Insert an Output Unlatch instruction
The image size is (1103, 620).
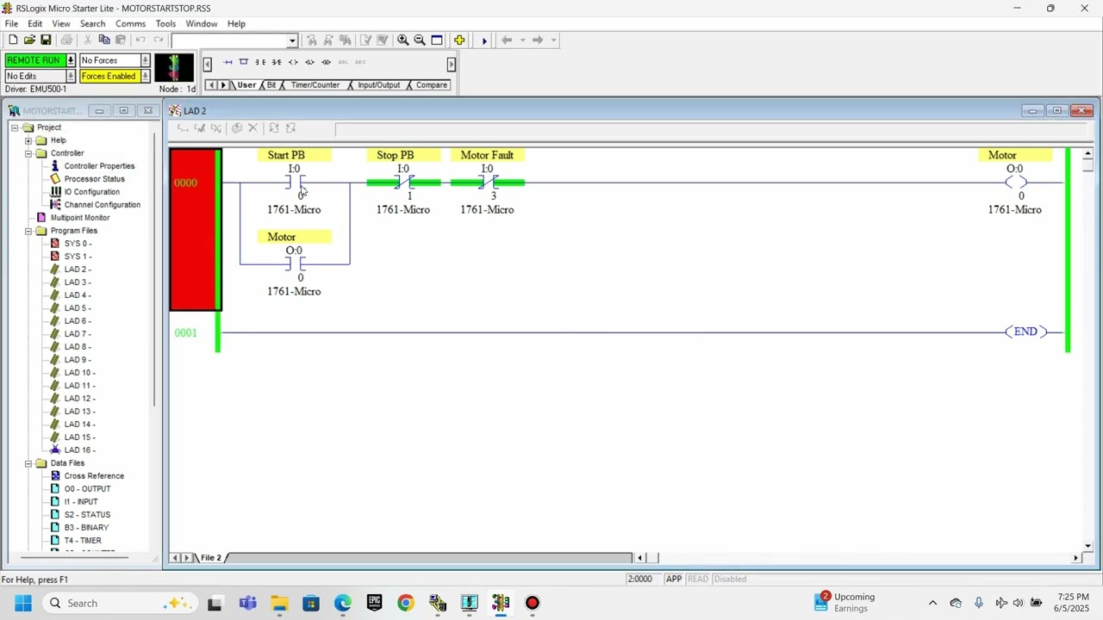pos(326,62)
